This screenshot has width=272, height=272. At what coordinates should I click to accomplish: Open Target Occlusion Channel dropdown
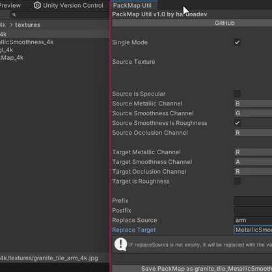(253, 172)
